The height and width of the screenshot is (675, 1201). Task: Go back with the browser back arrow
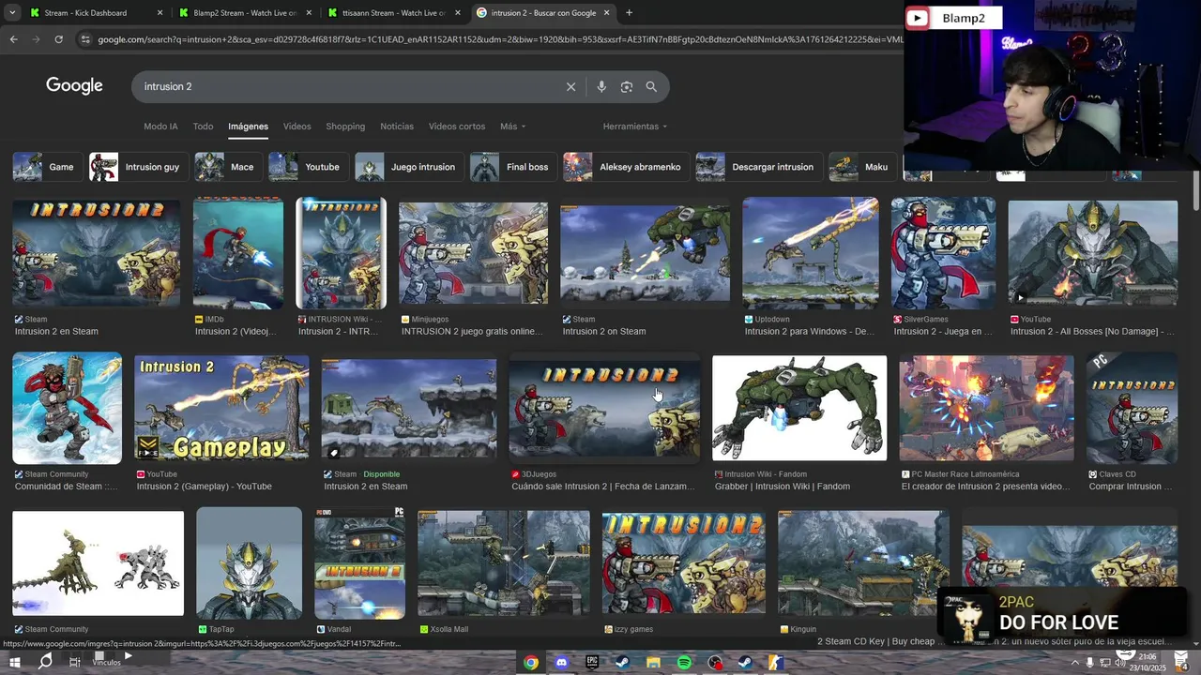pos(13,39)
